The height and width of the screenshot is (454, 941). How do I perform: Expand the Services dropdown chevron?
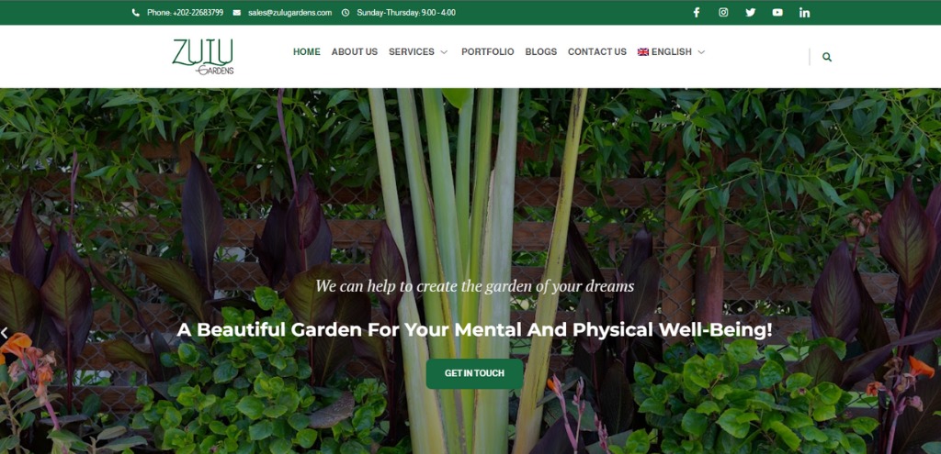click(444, 52)
